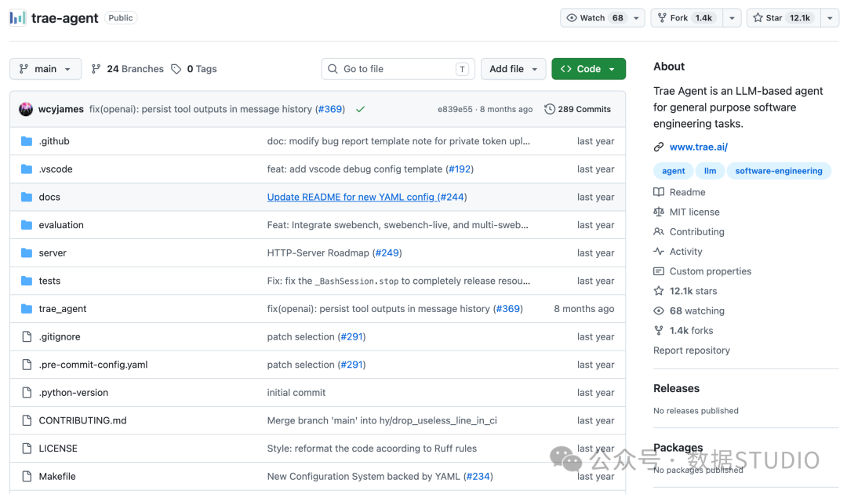Click the LICENSE file icon
This screenshot has height=494, width=847.
tap(27, 448)
